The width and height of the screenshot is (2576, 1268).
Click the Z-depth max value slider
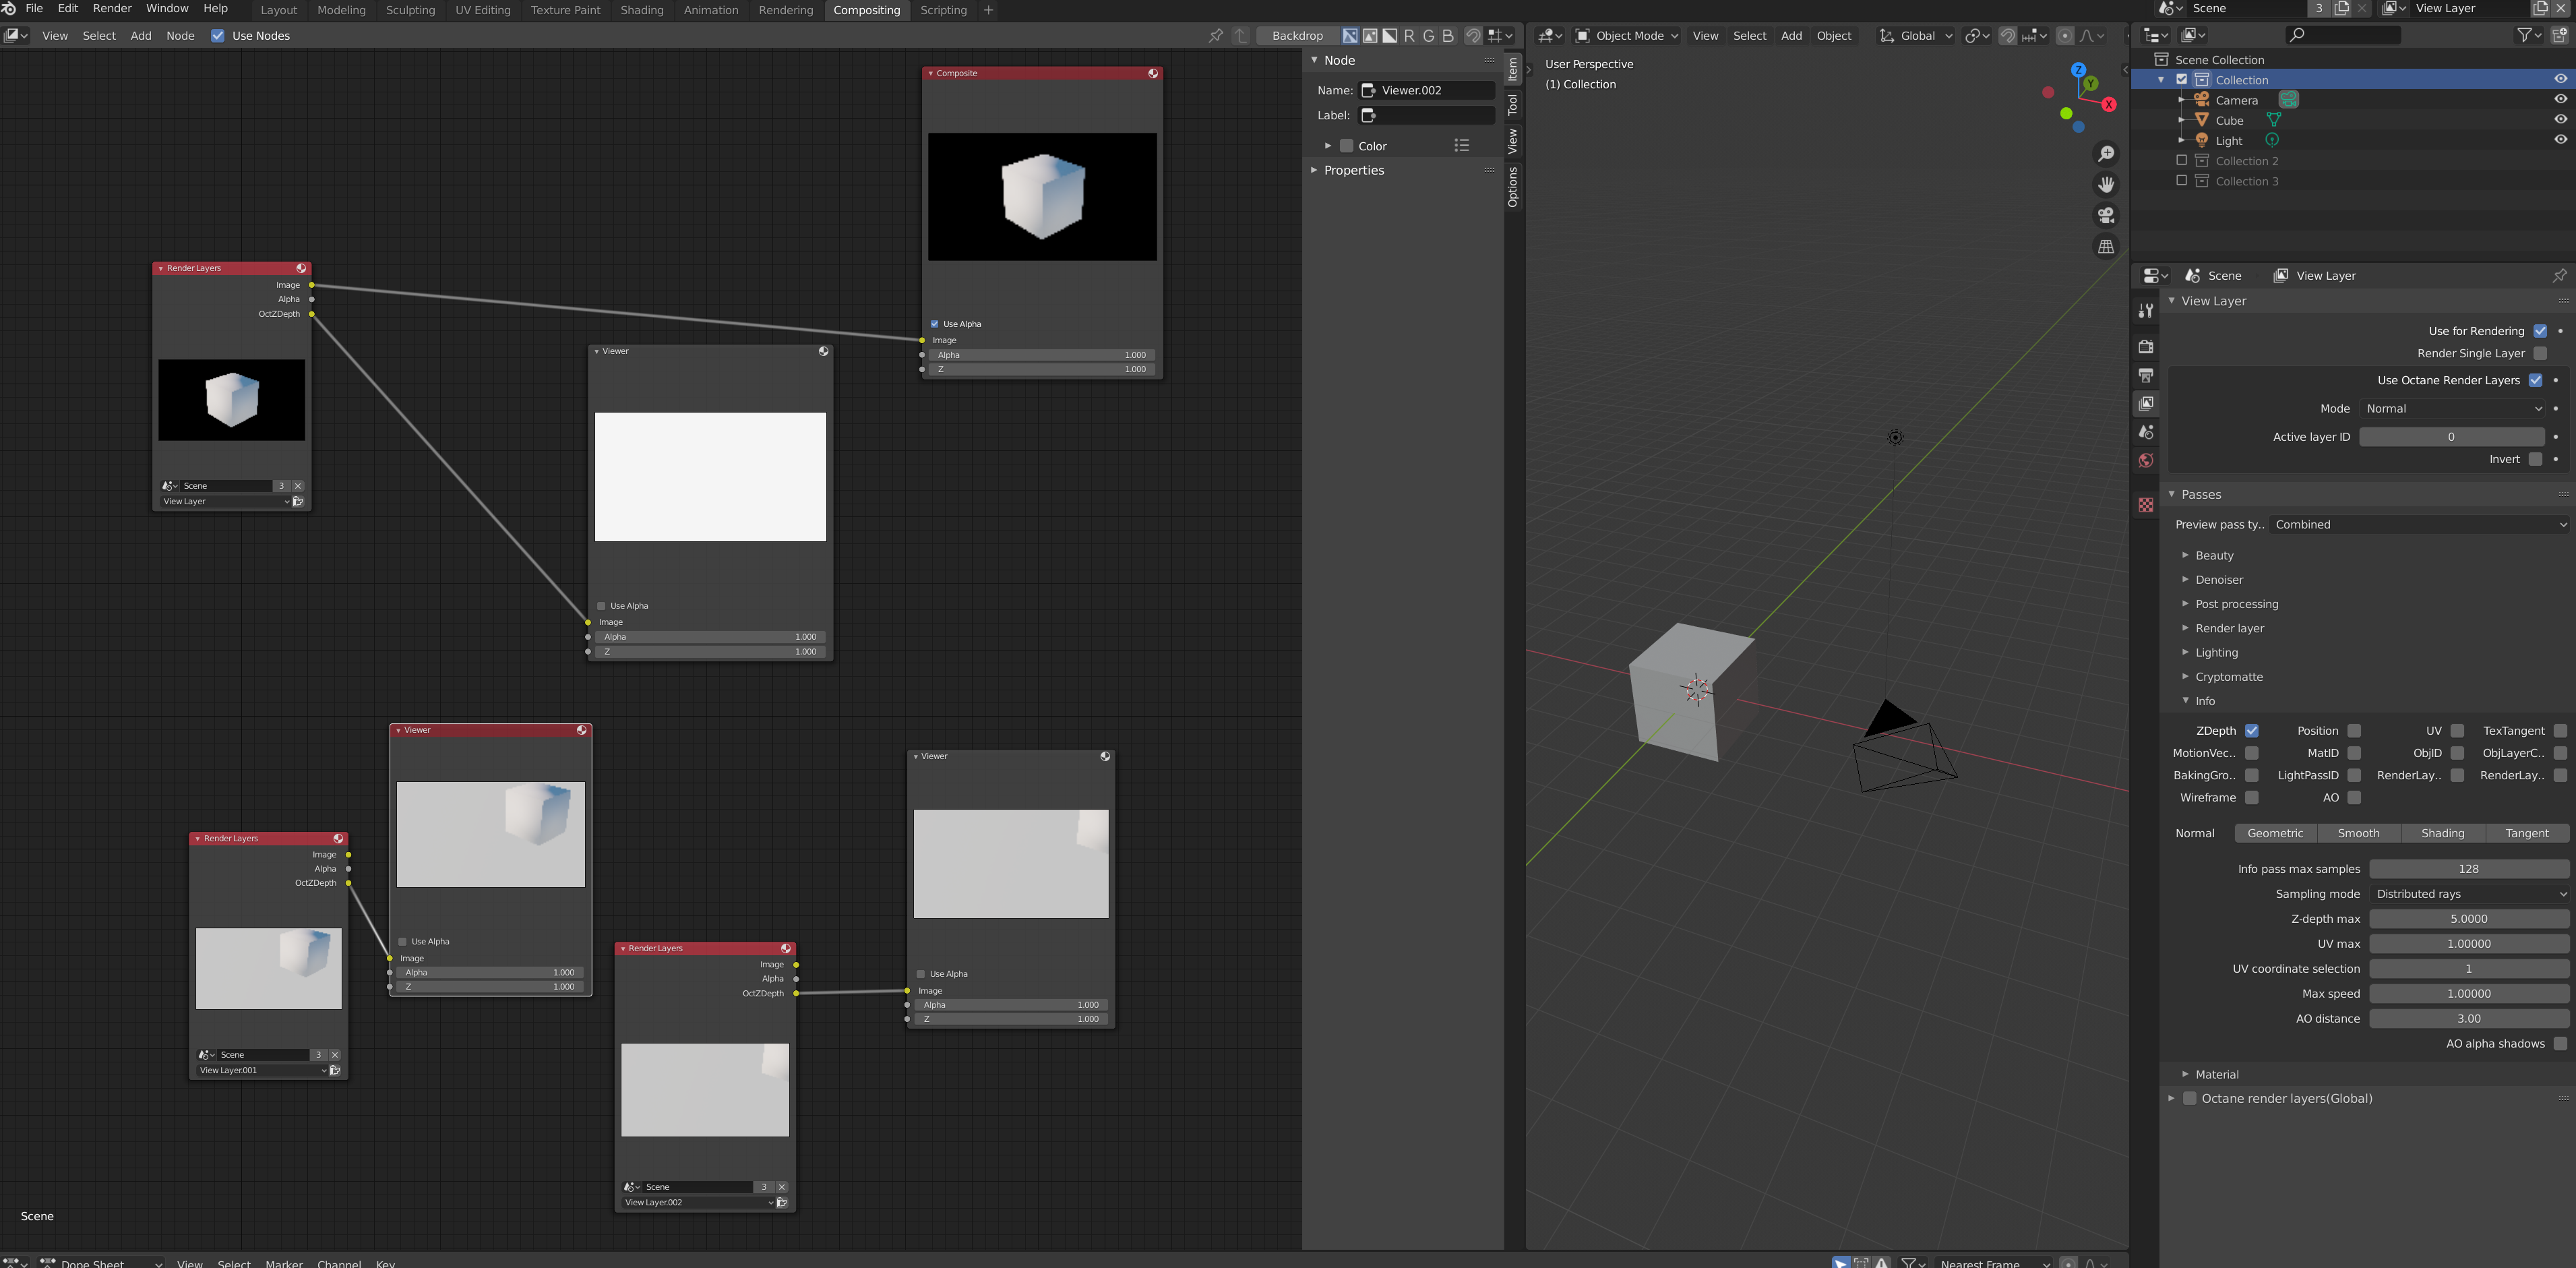pyautogui.click(x=2468, y=919)
